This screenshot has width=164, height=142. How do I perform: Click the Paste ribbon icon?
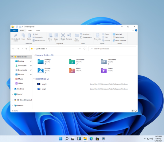pyautogui.click(x=29, y=36)
